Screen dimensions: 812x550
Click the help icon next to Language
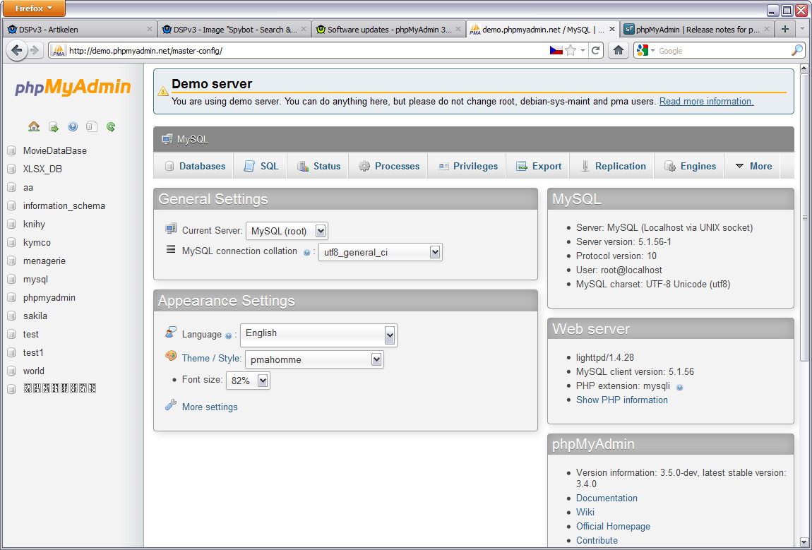point(228,336)
